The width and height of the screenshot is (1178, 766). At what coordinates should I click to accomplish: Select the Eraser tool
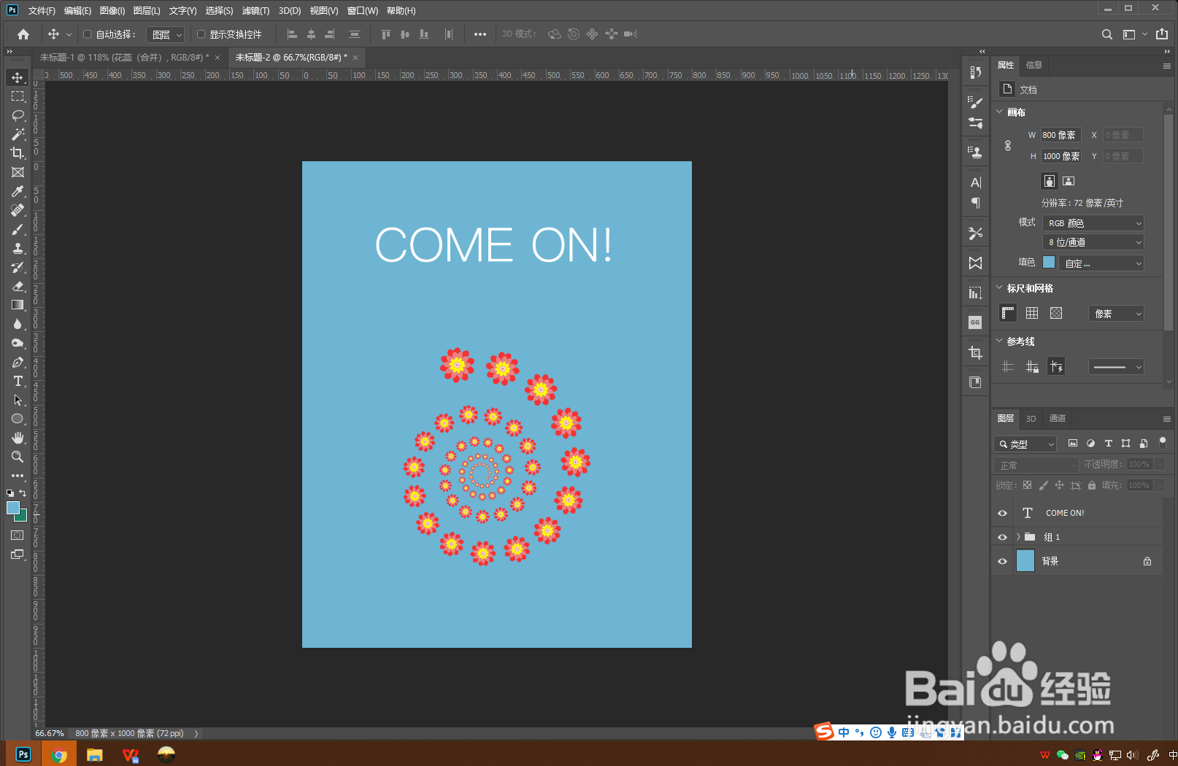coord(18,286)
